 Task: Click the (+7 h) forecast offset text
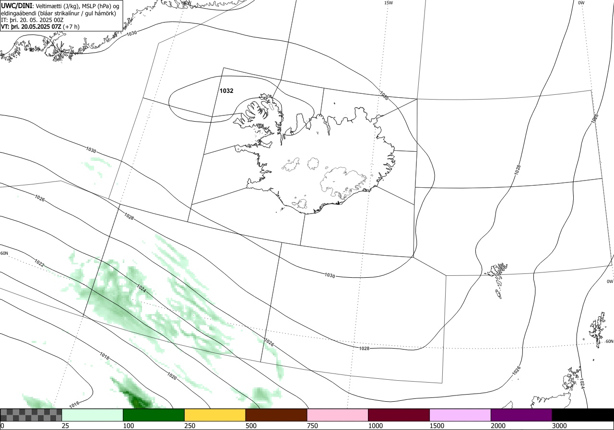71,27
